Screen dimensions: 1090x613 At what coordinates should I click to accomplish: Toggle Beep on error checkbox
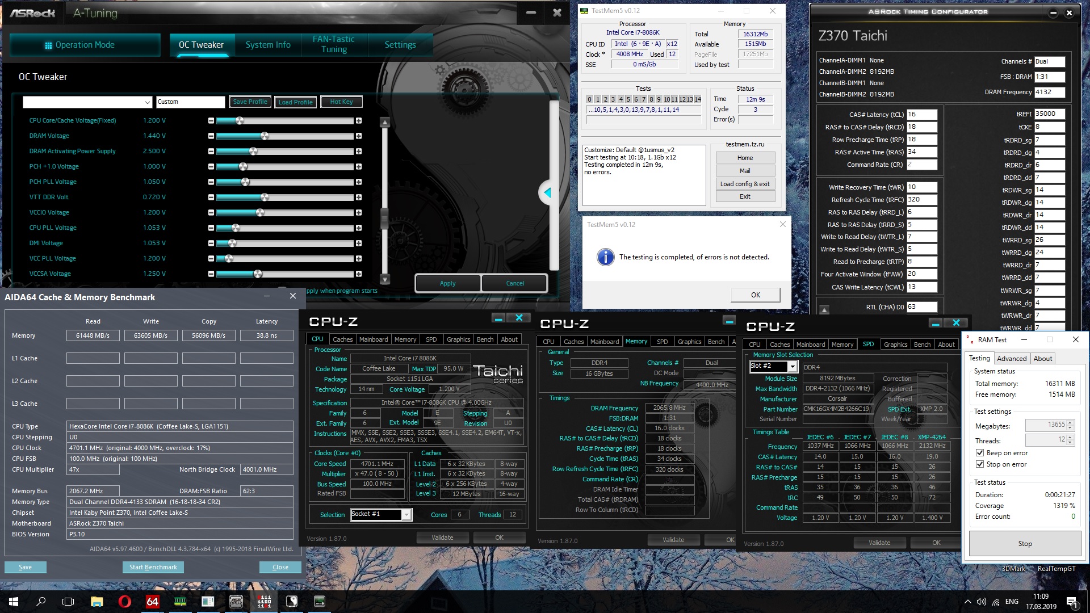(980, 453)
